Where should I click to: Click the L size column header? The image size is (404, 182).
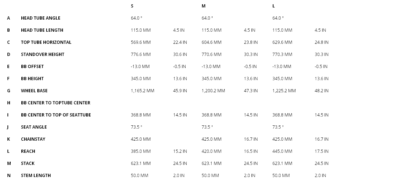click(x=273, y=6)
